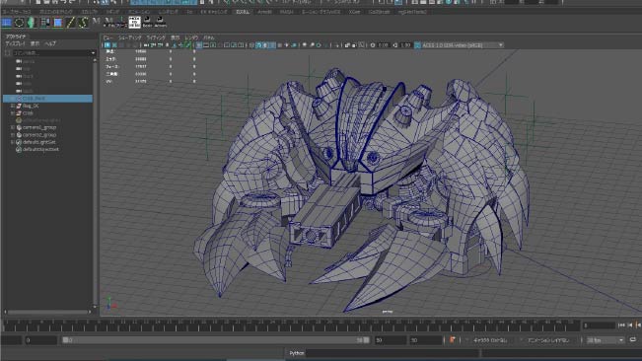
Task: Click the exposure value field in panel toolbar
Action: tap(384, 45)
